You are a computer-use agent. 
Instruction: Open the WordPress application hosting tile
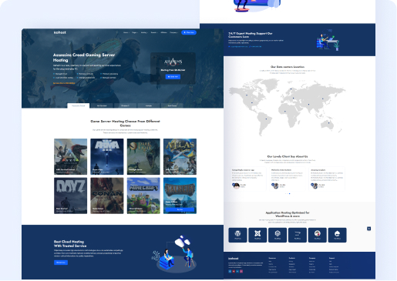click(x=237, y=235)
